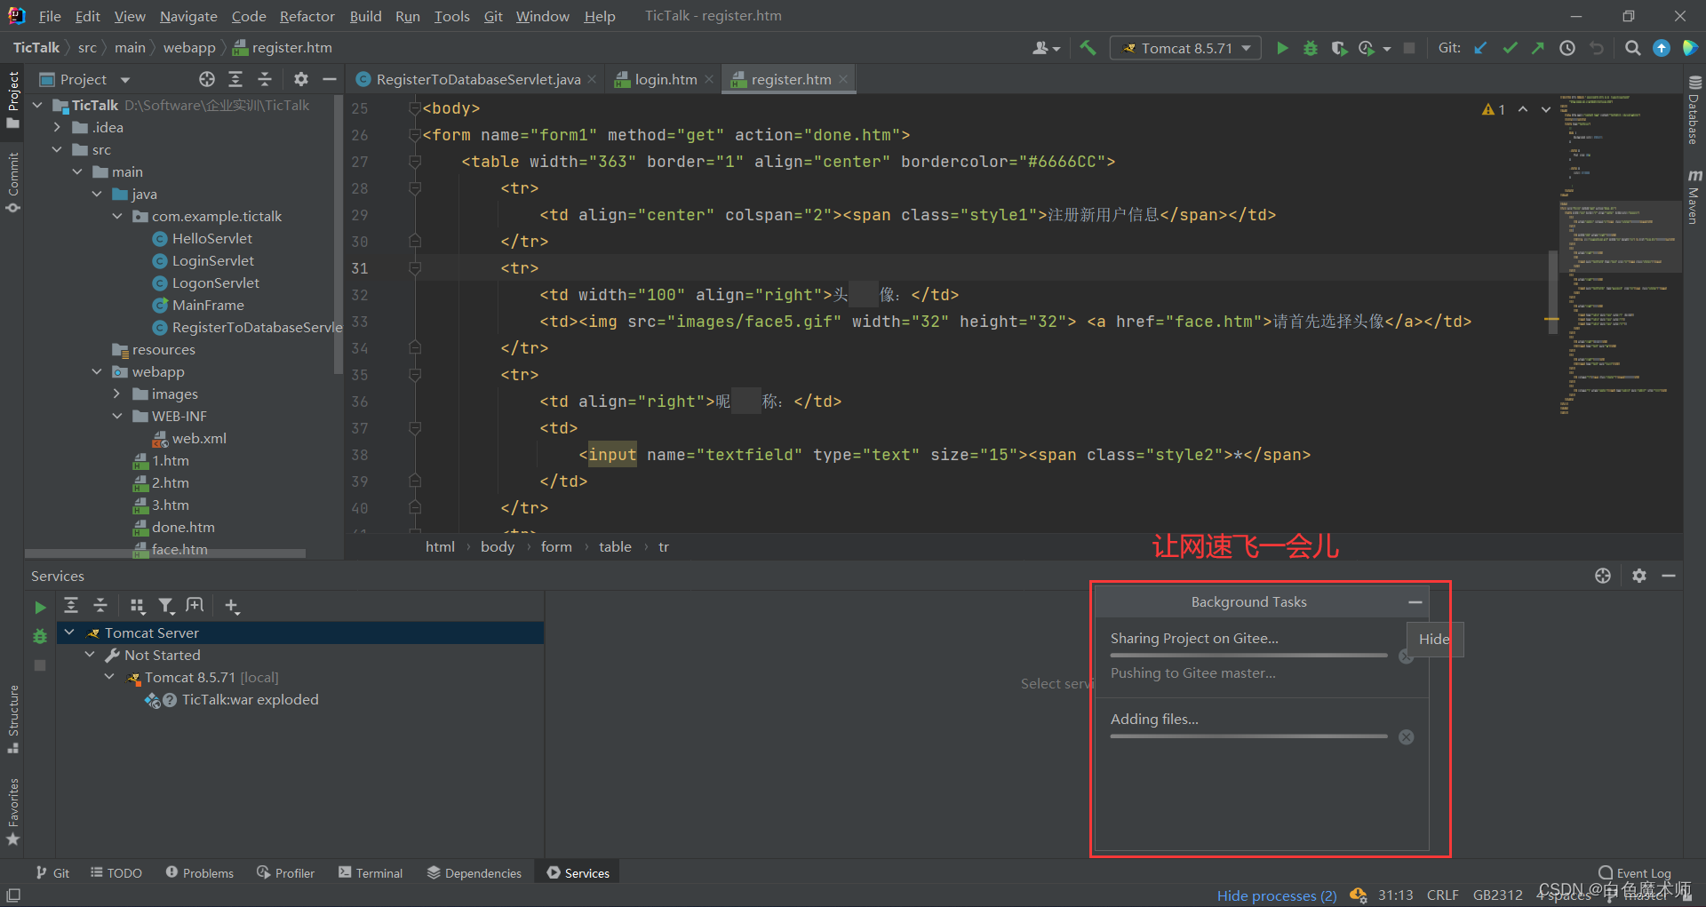Click Hide processes (2) in status bar

click(x=1276, y=895)
